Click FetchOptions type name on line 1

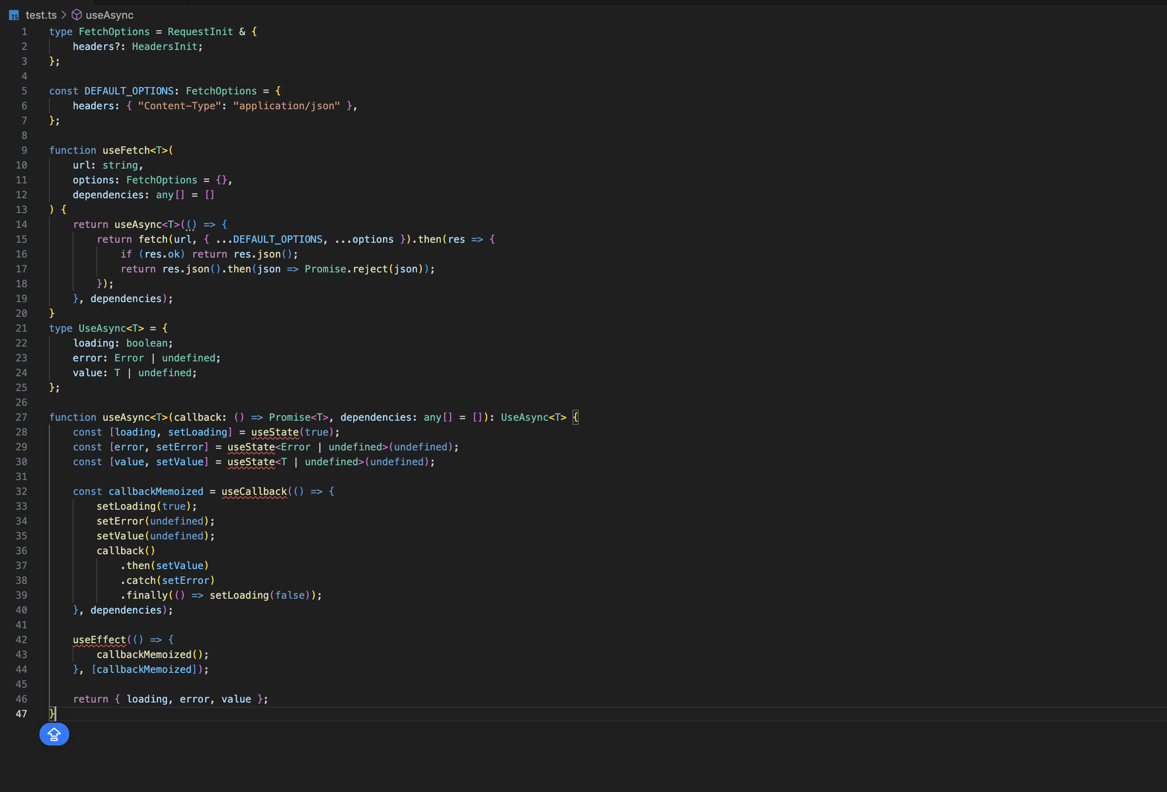point(114,32)
